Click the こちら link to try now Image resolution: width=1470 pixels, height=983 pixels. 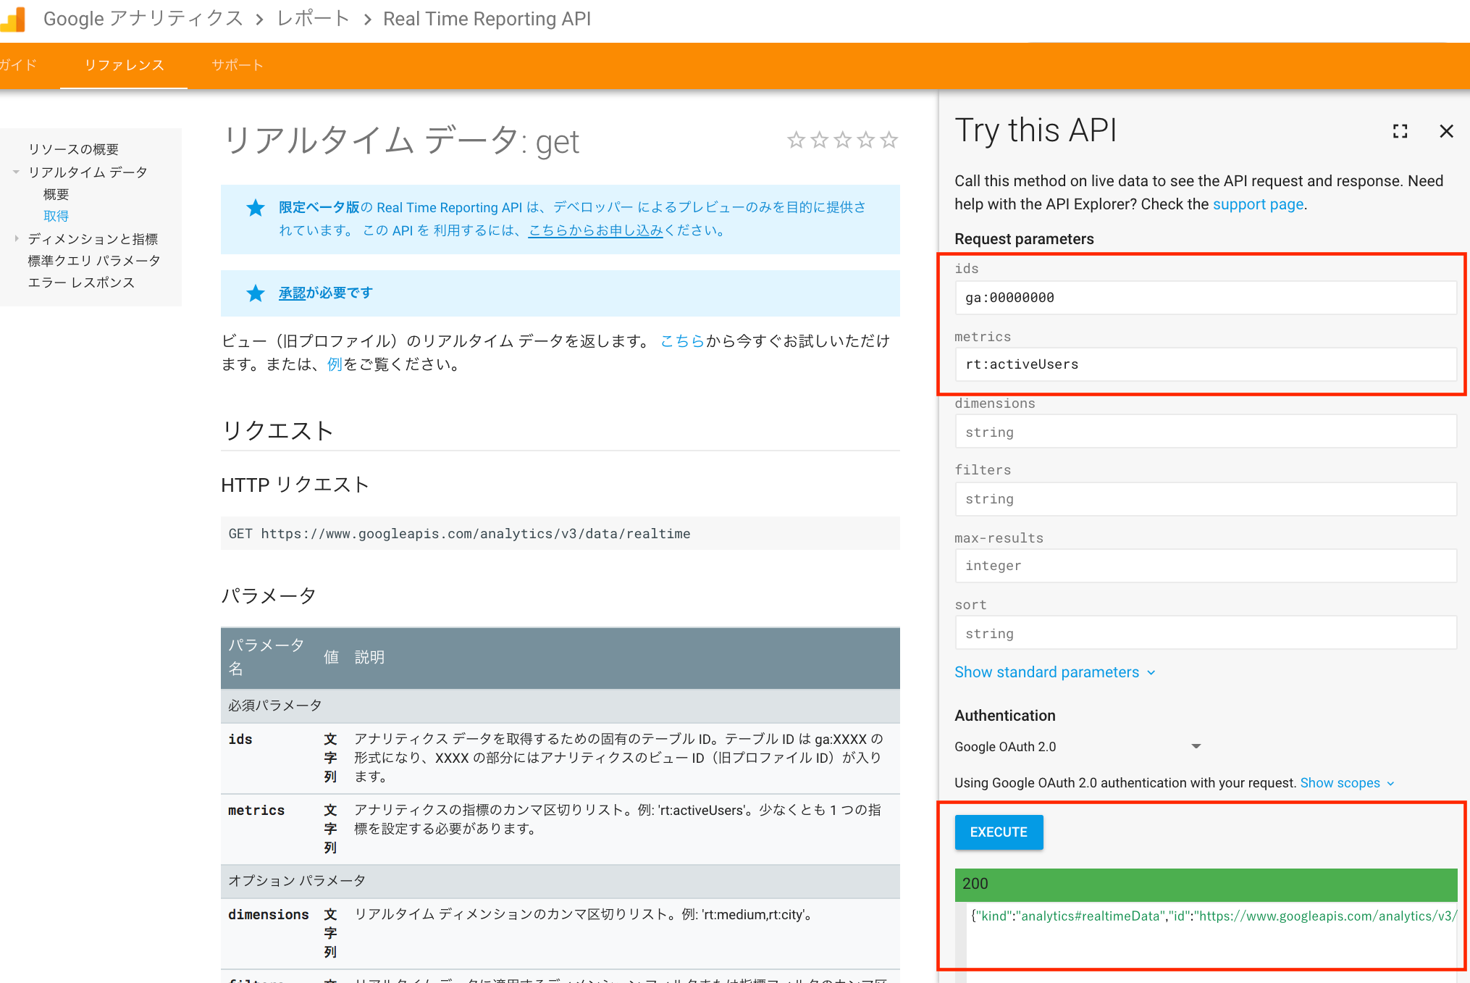coord(682,341)
